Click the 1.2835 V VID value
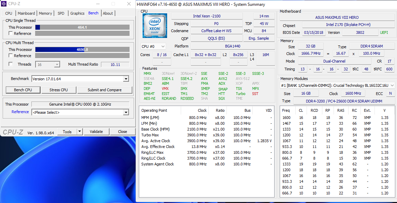The image size is (397, 203). [x=264, y=141]
